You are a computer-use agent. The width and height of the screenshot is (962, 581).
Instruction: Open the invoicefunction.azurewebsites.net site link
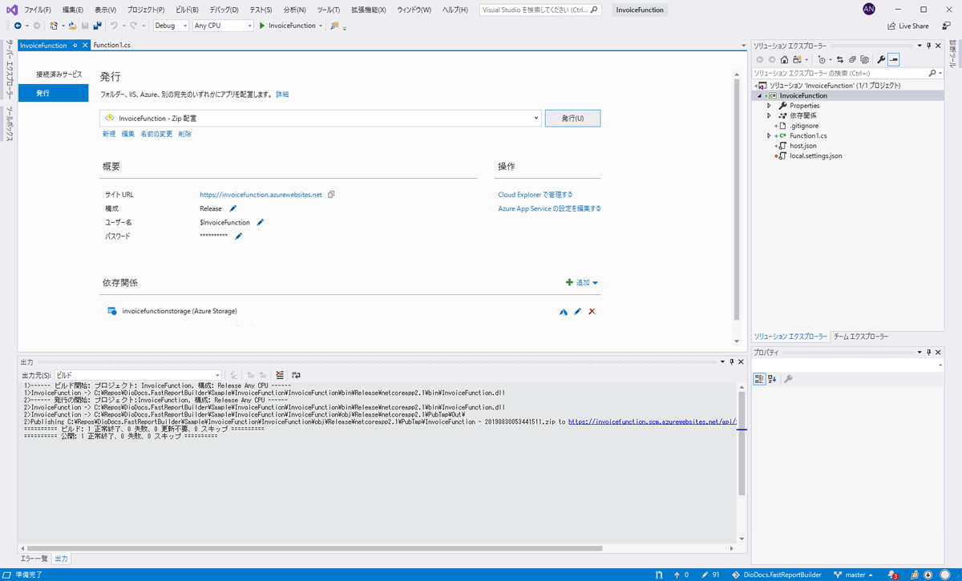[261, 195]
